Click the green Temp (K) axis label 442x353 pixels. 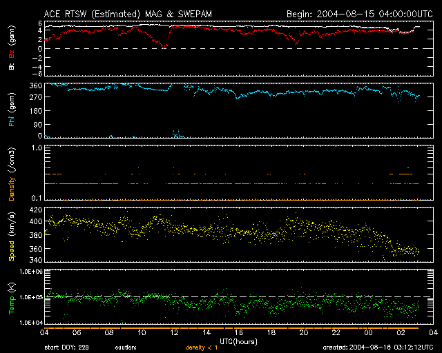(11, 296)
